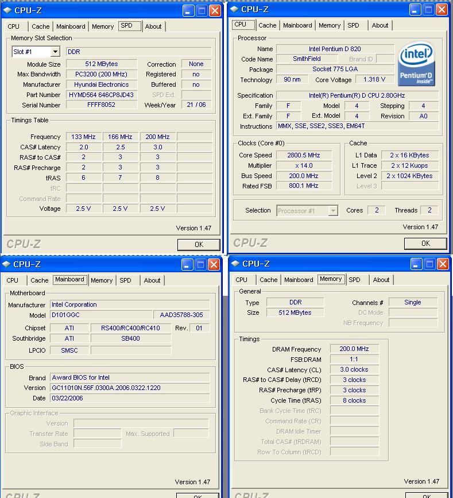Click the HYMD564 646CP8JD43 part number field
Image resolution: width=453 pixels, height=498 pixels.
[x=102, y=95]
